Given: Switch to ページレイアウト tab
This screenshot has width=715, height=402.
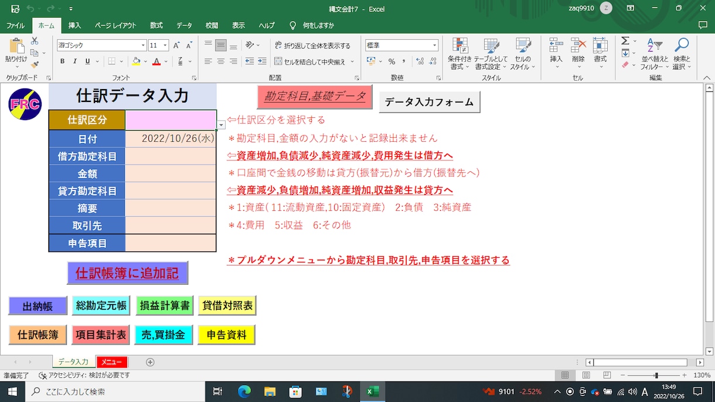Looking at the screenshot, I should 115,26.
